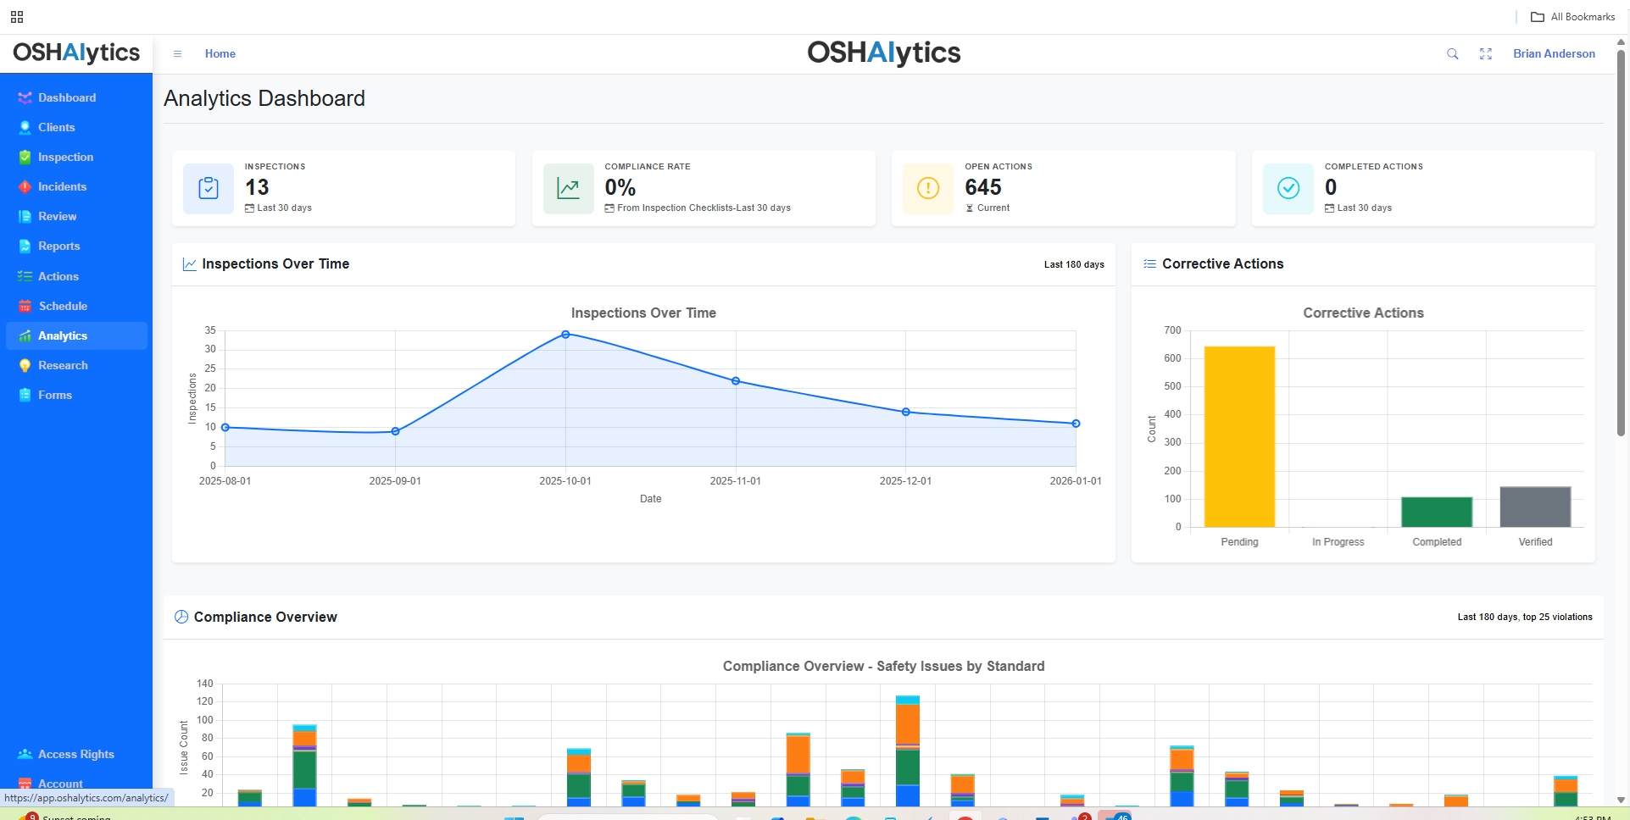Click the Forms sidebar icon
Image resolution: width=1630 pixels, height=820 pixels.
tap(25, 396)
